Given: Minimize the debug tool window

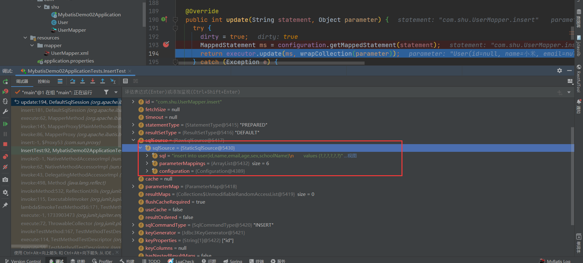Looking at the screenshot, I should pyautogui.click(x=569, y=71).
